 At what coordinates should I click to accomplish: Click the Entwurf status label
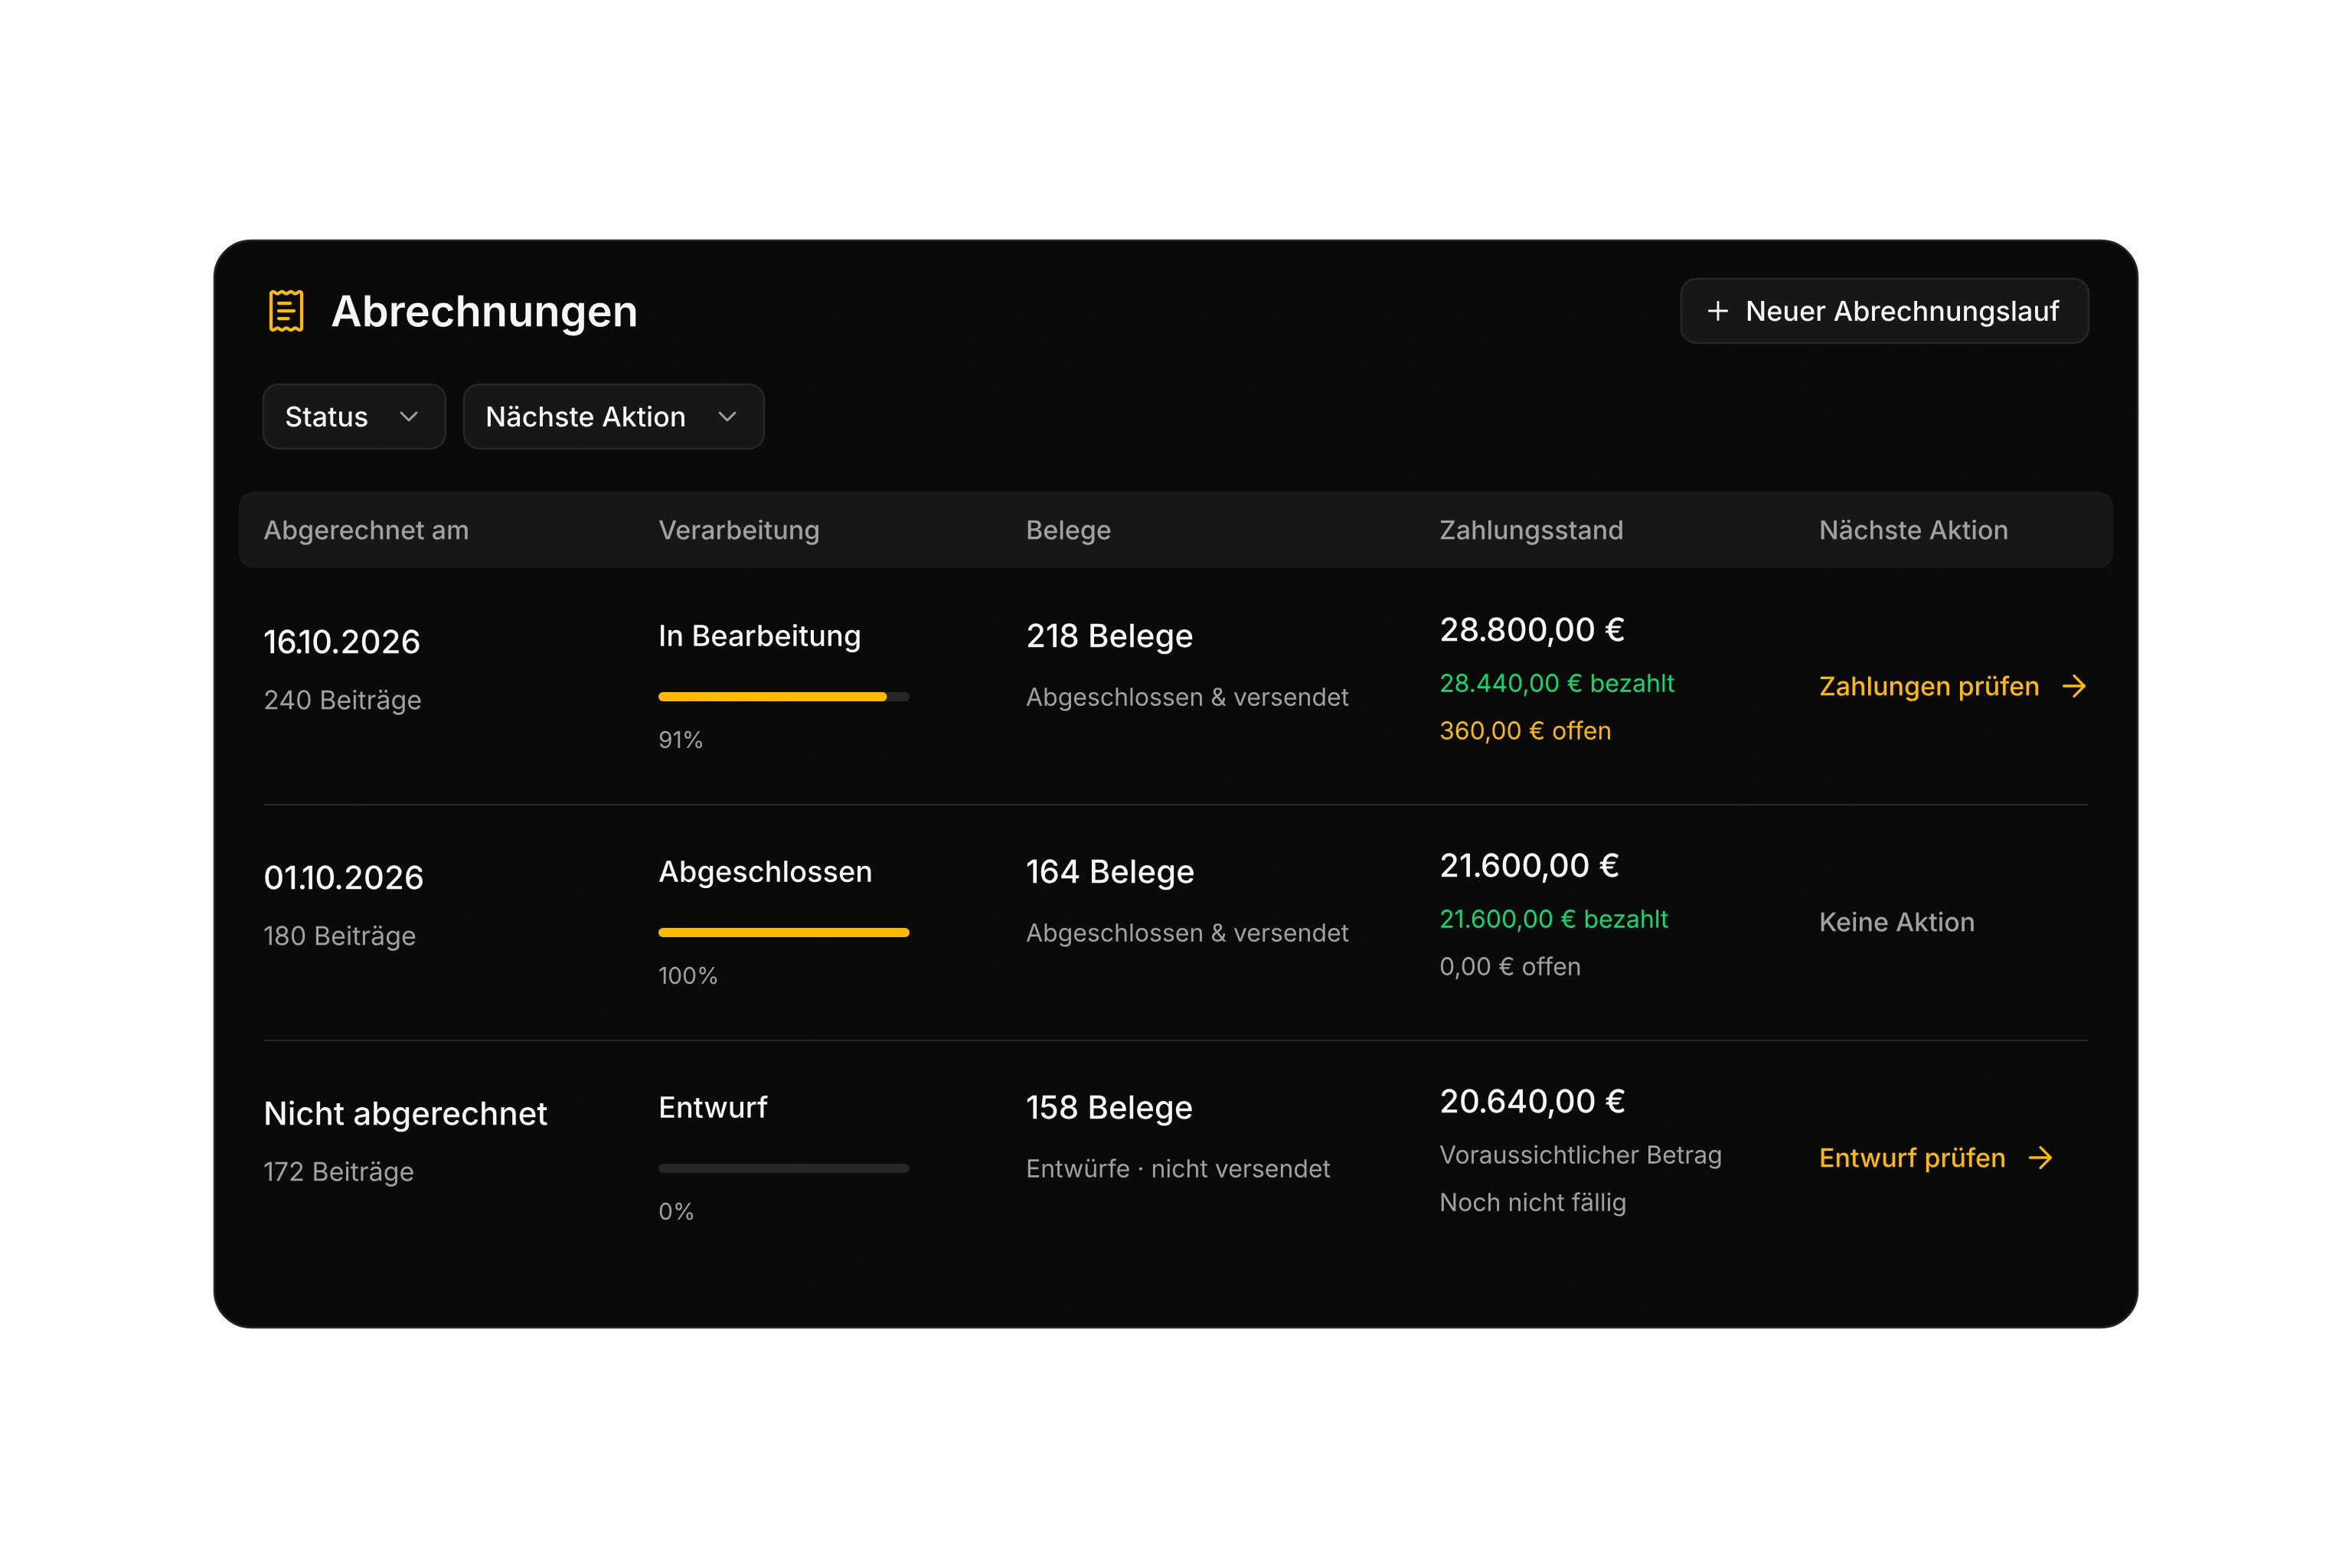click(x=713, y=1107)
